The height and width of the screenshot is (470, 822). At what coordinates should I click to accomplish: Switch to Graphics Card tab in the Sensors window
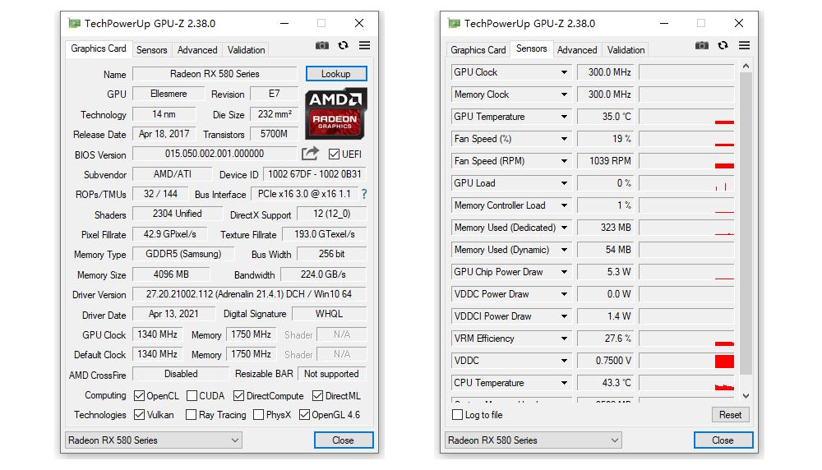[x=478, y=50]
